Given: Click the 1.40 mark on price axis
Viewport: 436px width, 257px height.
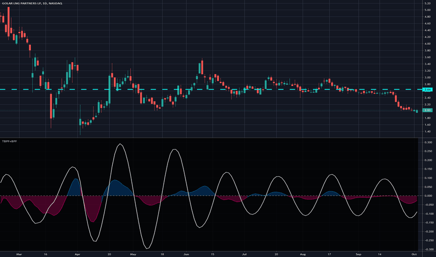Looking at the screenshot, I should [x=428, y=132].
